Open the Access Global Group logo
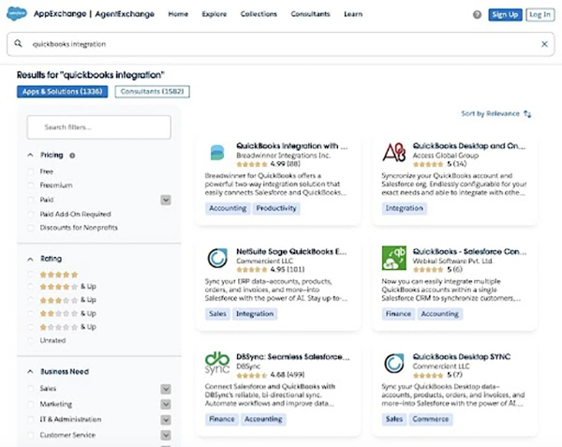The image size is (562, 447). coord(394,153)
